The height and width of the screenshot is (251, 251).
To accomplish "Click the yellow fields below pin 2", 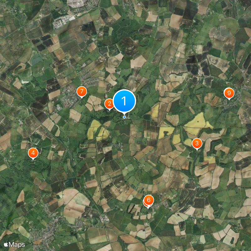I will [98, 131].
